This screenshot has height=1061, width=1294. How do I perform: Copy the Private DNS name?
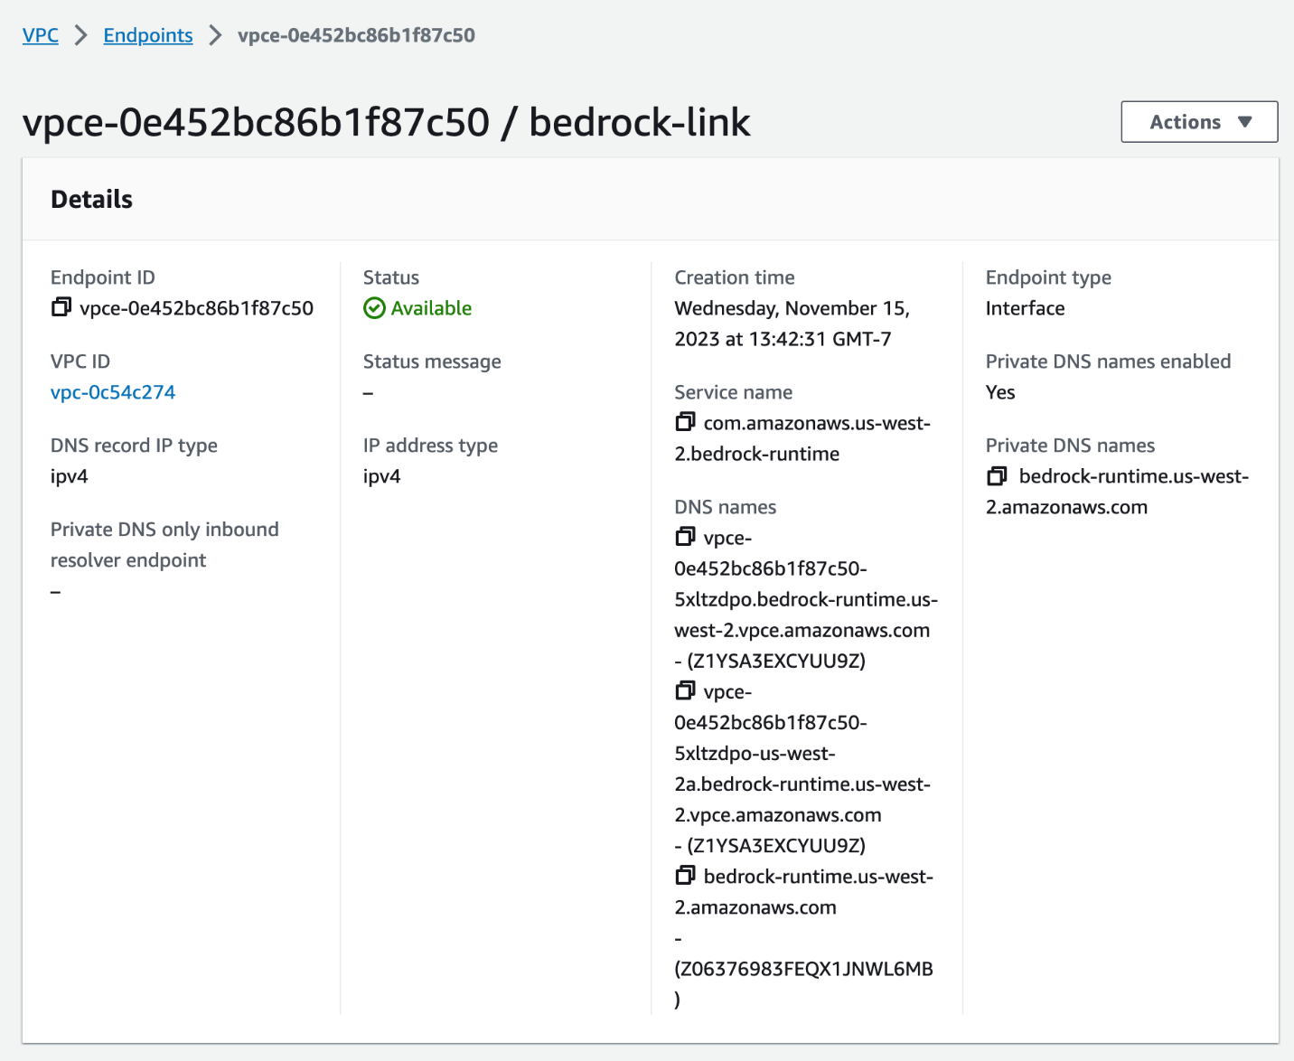click(x=996, y=475)
